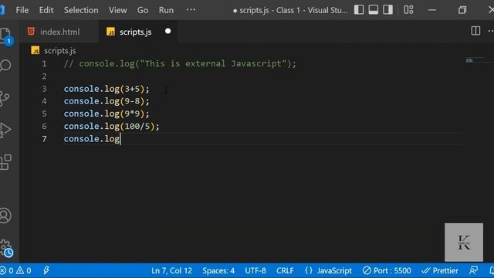Image resolution: width=494 pixels, height=278 pixels.
Task: Click the console.log(3+5) line
Action: click(107, 89)
